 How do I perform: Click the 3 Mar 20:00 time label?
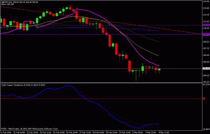(151, 133)
